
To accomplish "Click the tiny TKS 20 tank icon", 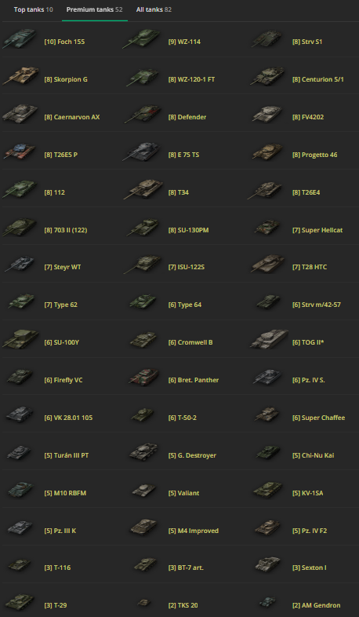I will 143,602.
